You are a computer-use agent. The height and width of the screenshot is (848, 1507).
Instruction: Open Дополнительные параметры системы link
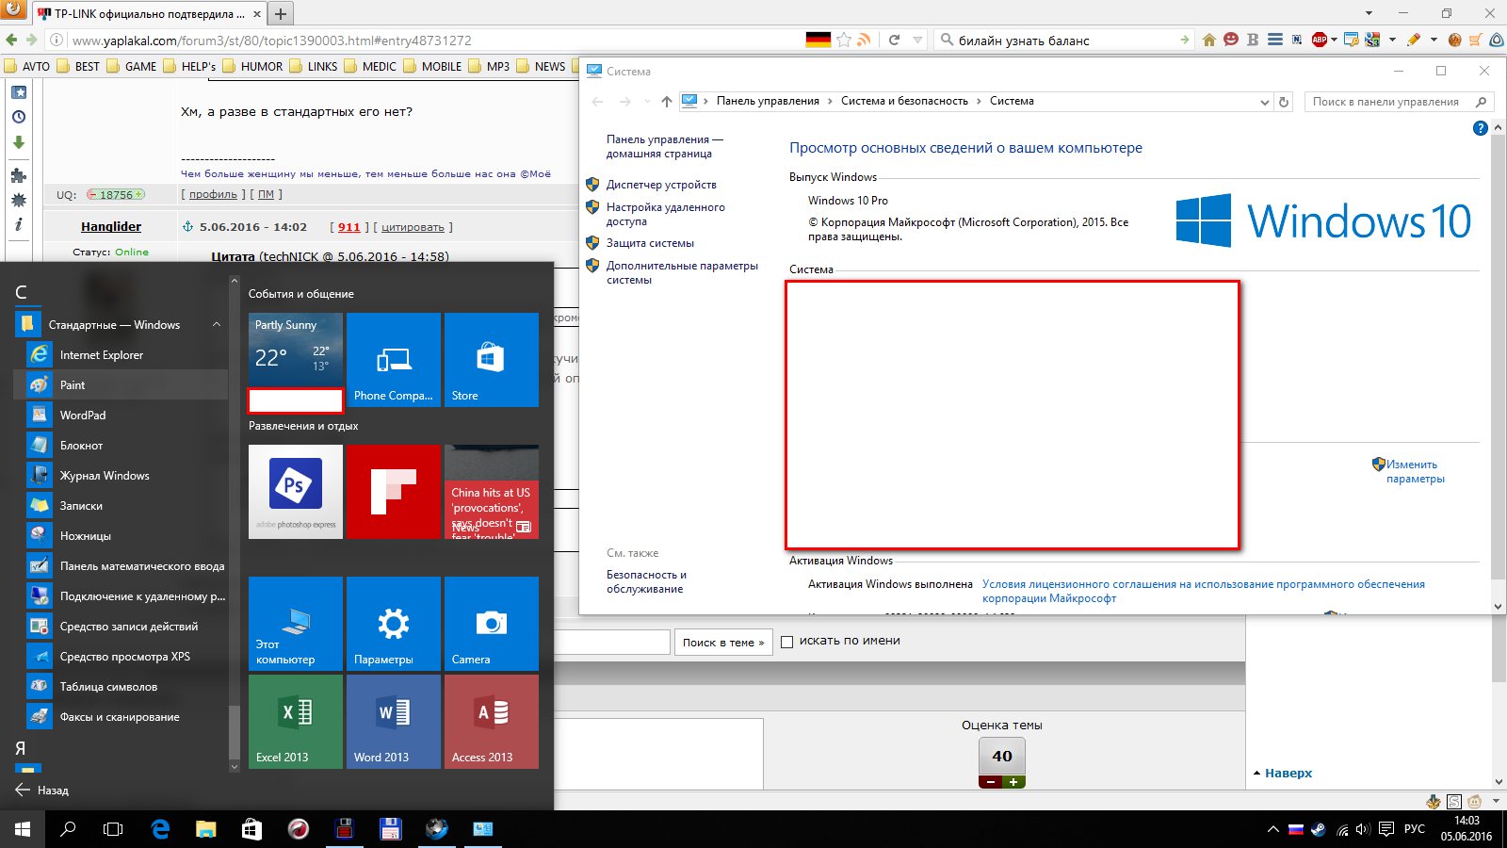pos(682,272)
